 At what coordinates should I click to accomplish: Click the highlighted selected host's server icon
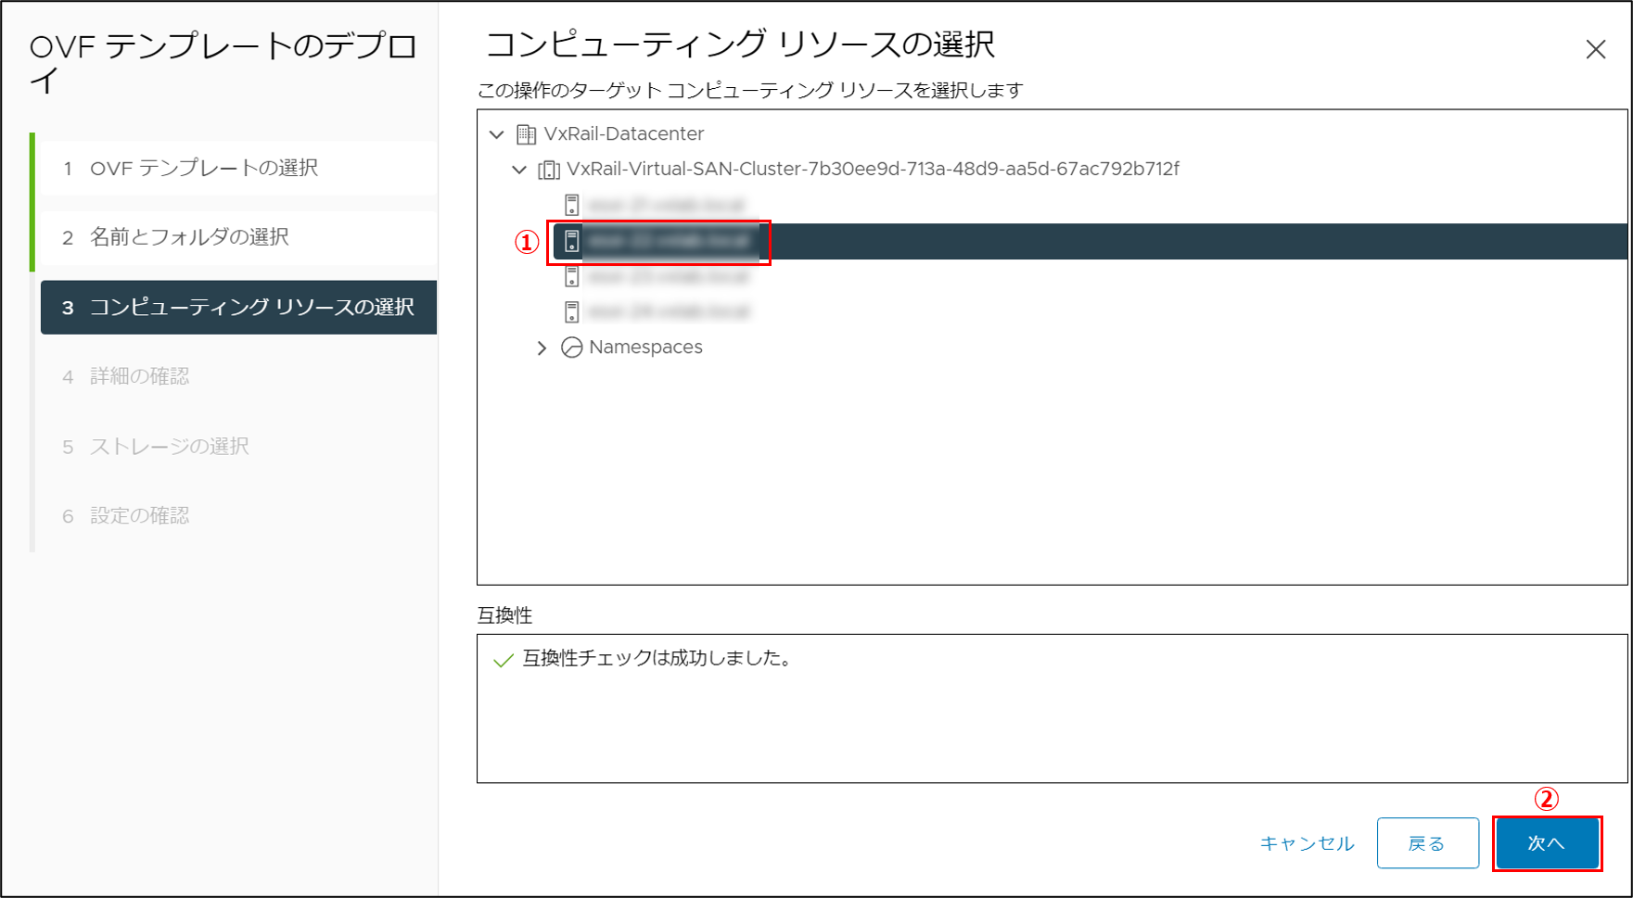[x=571, y=241]
